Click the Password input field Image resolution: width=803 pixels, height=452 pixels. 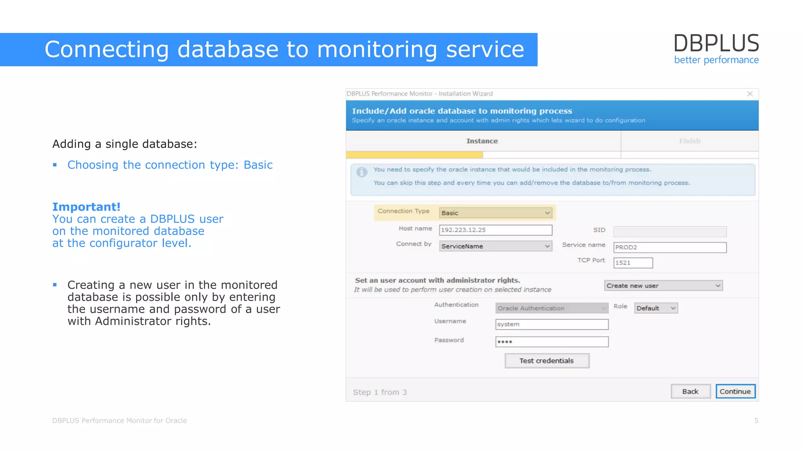tap(551, 342)
